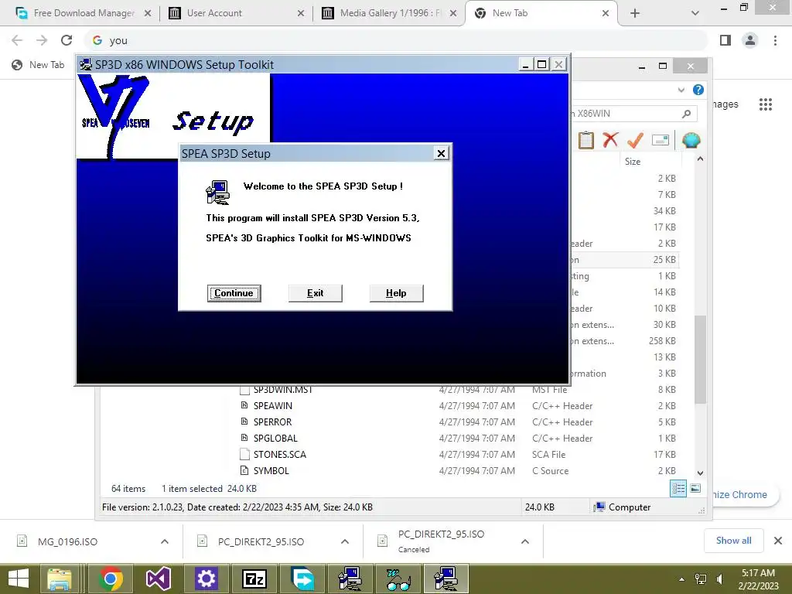
Task: Reload the page in Chrome
Action: (x=67, y=40)
